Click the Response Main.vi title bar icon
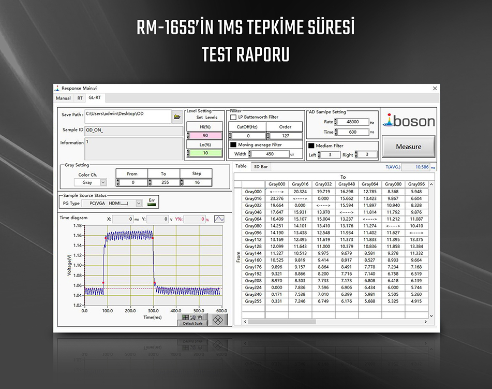492x389 pixels. tap(57, 88)
